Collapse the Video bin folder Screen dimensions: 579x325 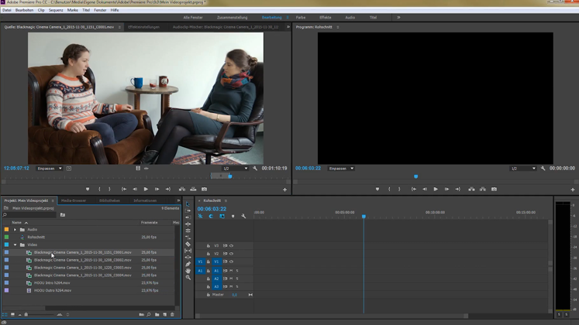click(15, 245)
